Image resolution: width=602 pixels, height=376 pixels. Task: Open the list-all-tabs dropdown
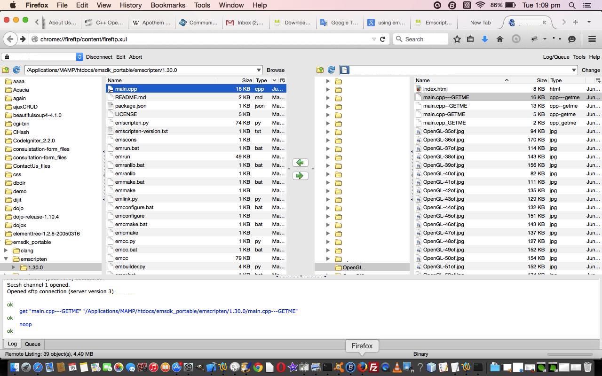click(589, 22)
